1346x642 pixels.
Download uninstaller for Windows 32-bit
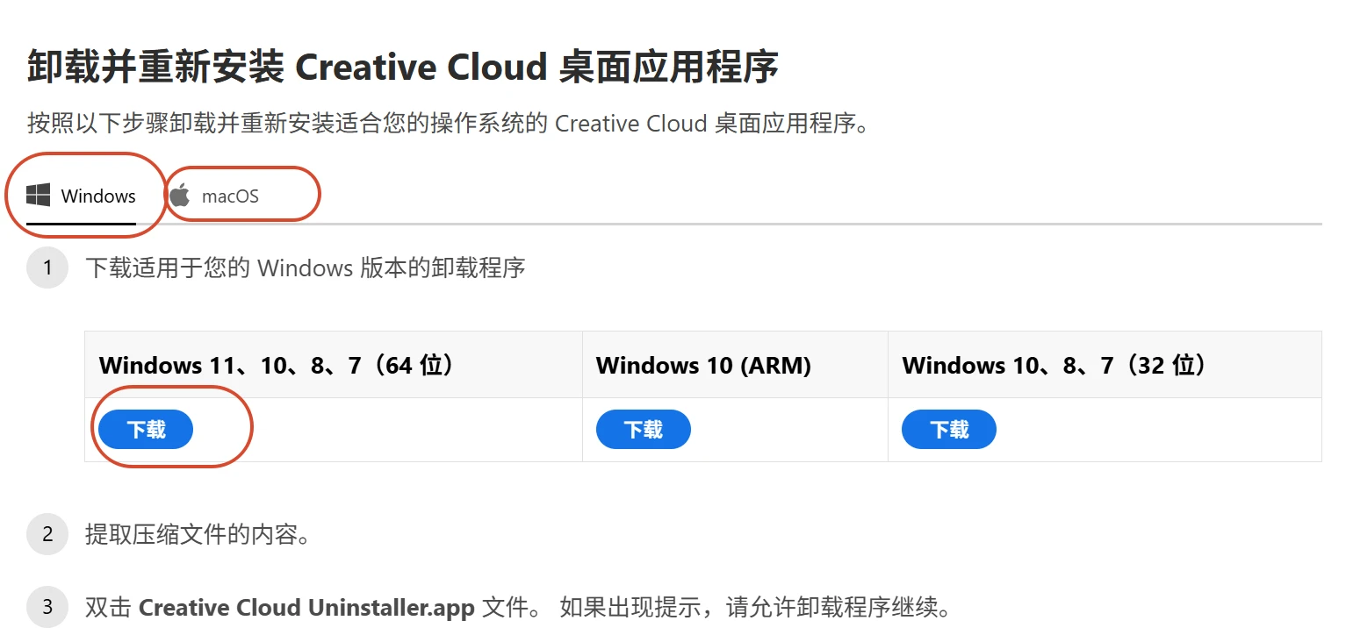tap(949, 430)
